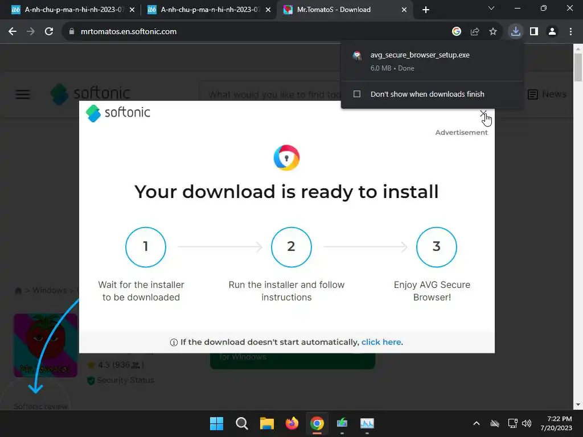Click the page vertical scrollbar thumb

[578, 67]
